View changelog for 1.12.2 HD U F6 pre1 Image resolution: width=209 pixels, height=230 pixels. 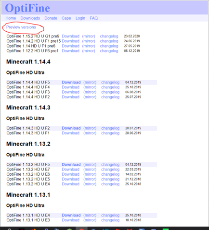(109, 51)
